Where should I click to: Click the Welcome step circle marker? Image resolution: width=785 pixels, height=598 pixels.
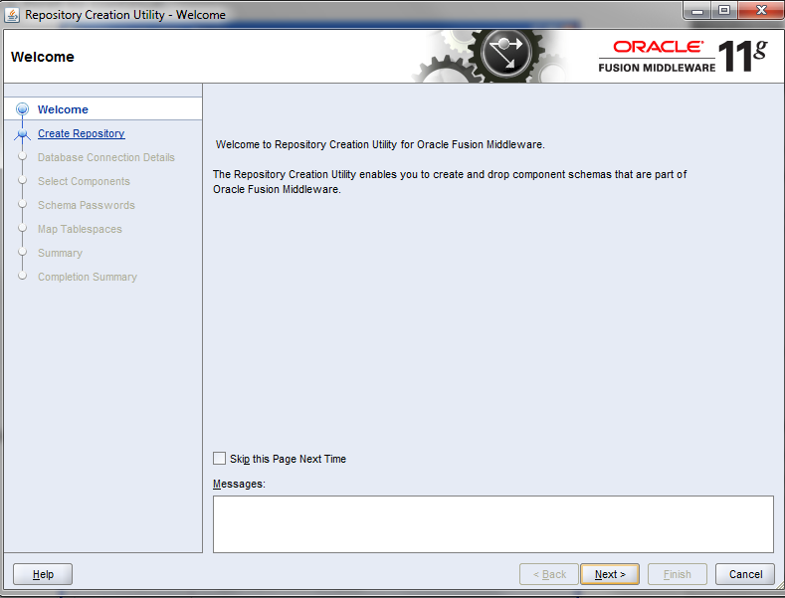click(22, 108)
